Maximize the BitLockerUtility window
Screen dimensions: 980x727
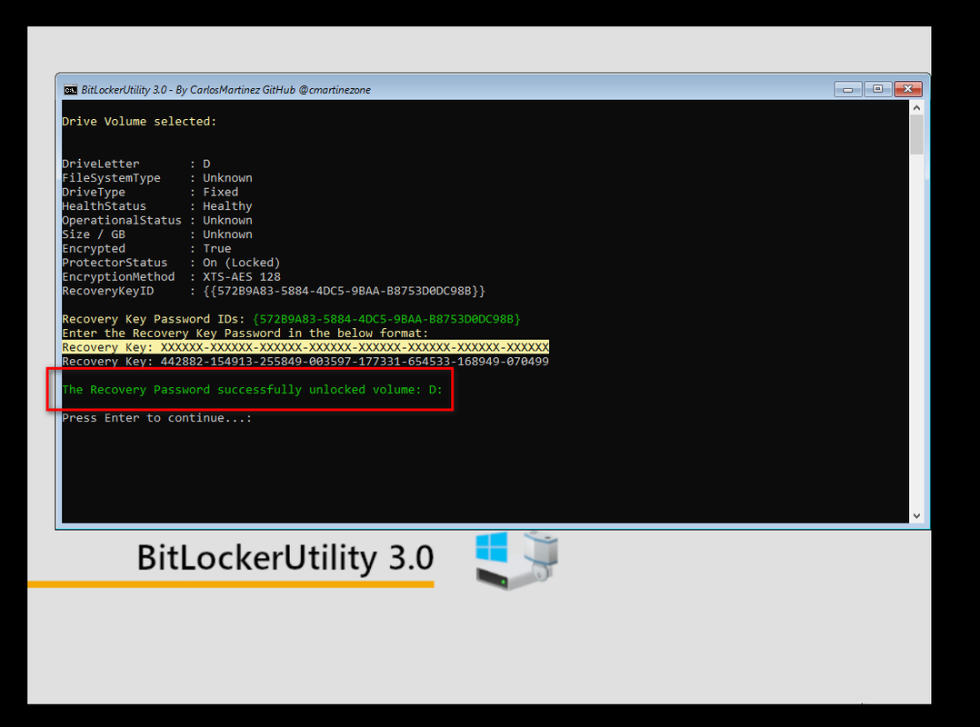(x=877, y=89)
